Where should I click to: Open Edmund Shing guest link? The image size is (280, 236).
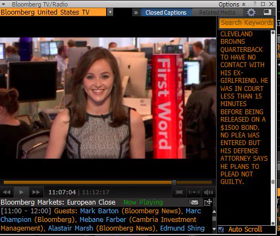[x=183, y=228]
